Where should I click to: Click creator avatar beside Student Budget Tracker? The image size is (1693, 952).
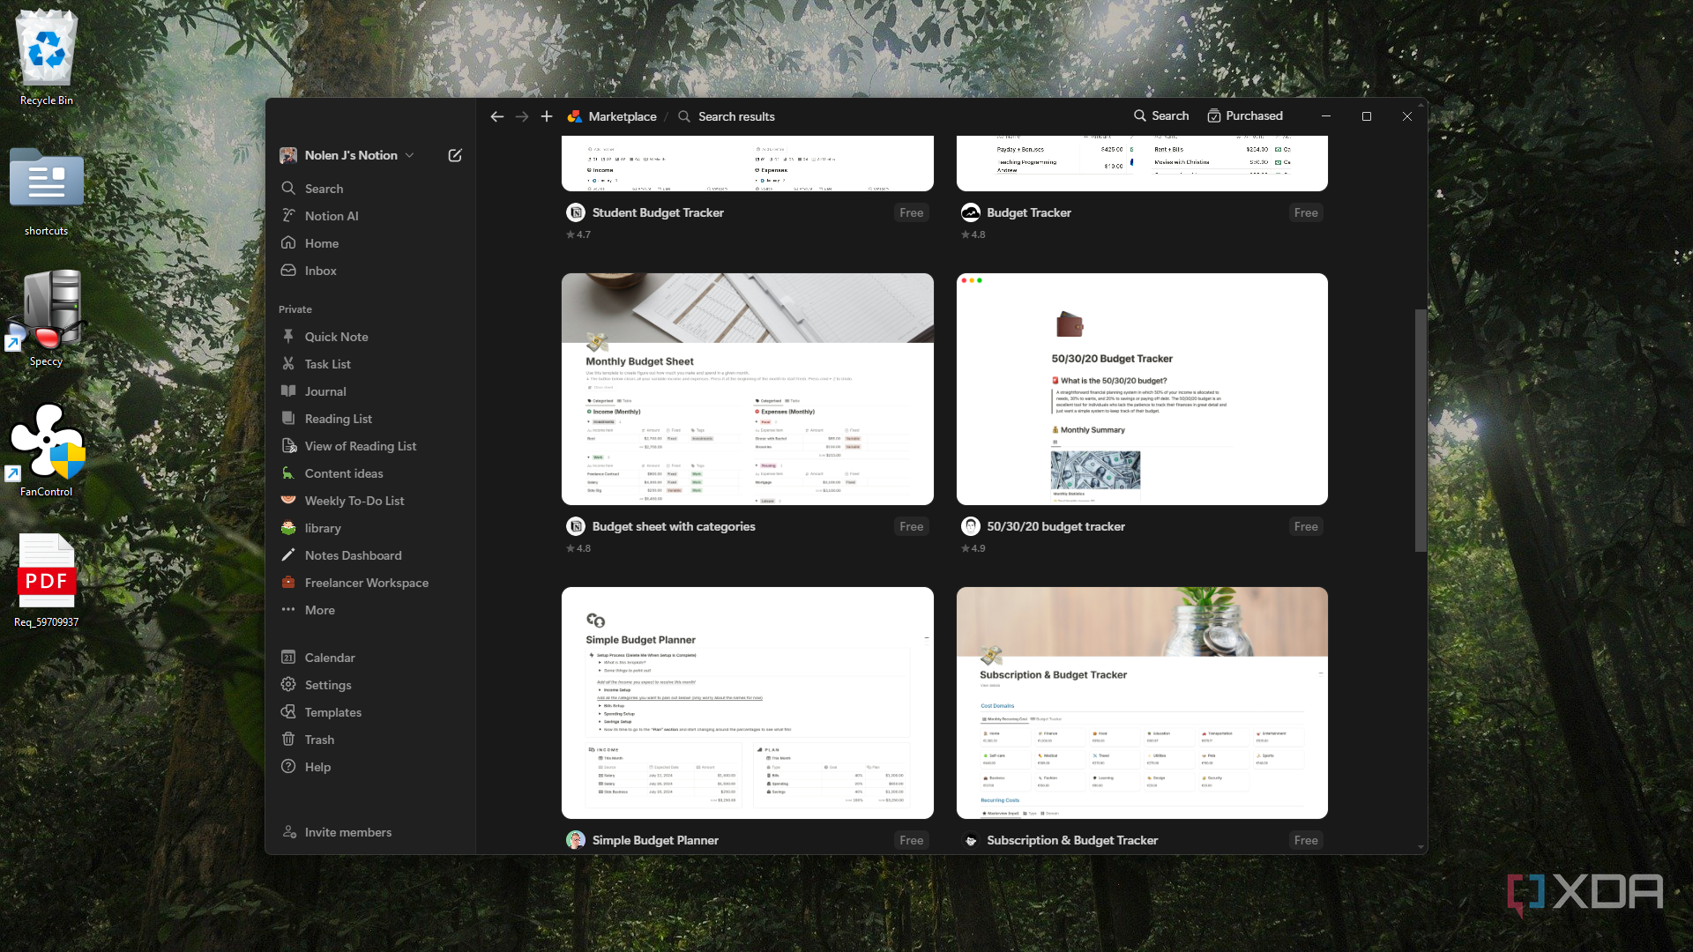pos(576,212)
